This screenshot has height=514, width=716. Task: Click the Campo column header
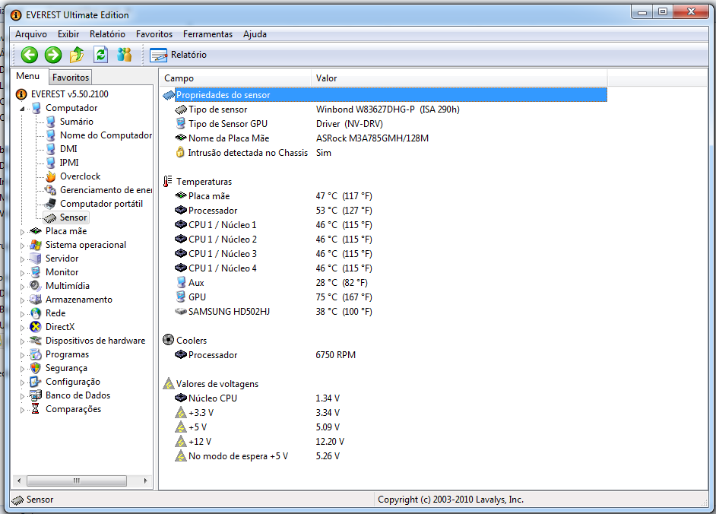coord(235,78)
